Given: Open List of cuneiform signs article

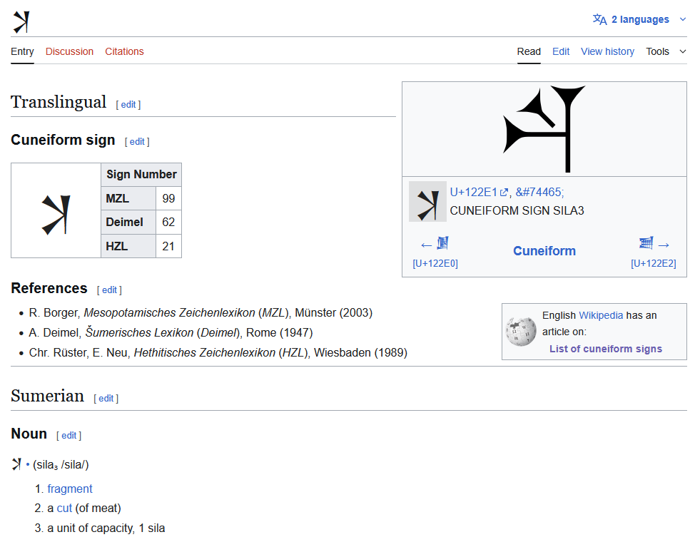Looking at the screenshot, I should [x=605, y=349].
